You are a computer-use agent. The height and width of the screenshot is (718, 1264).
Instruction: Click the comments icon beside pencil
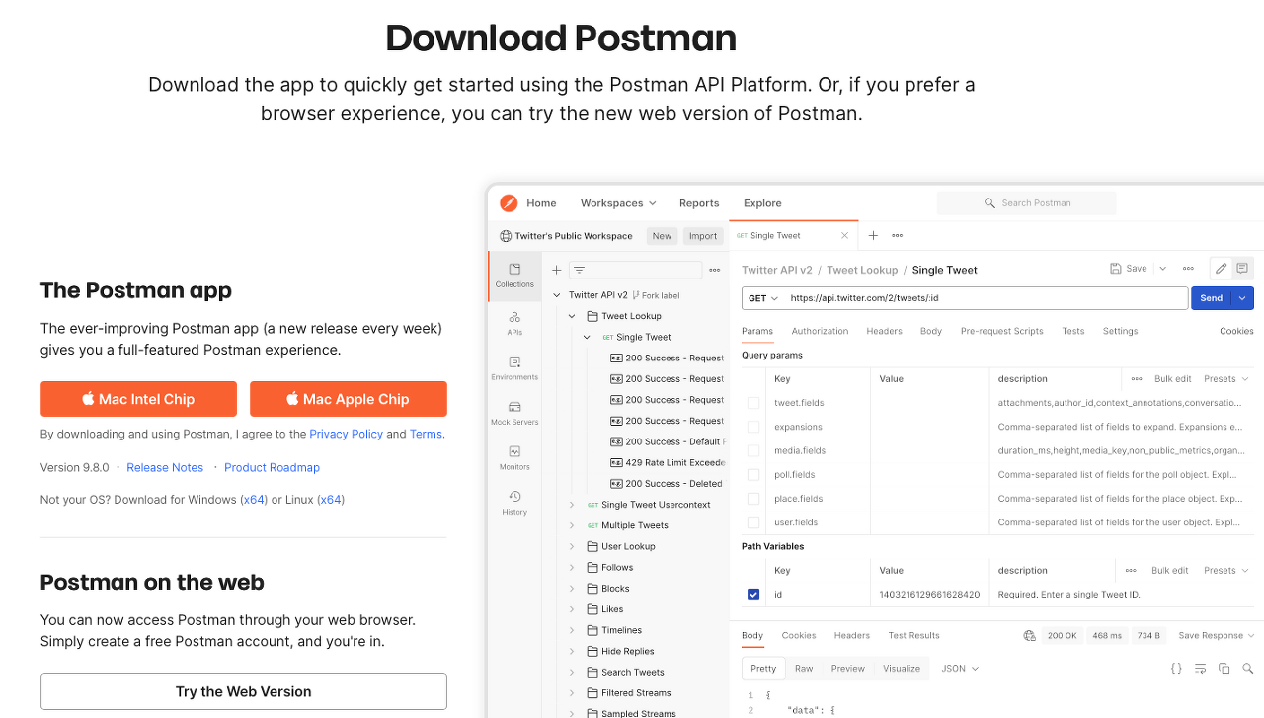click(x=1242, y=269)
